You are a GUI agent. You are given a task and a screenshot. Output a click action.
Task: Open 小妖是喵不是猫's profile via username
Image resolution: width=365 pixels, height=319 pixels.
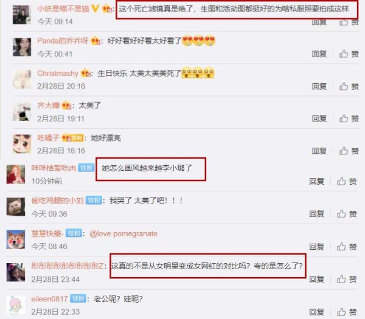tap(63, 9)
